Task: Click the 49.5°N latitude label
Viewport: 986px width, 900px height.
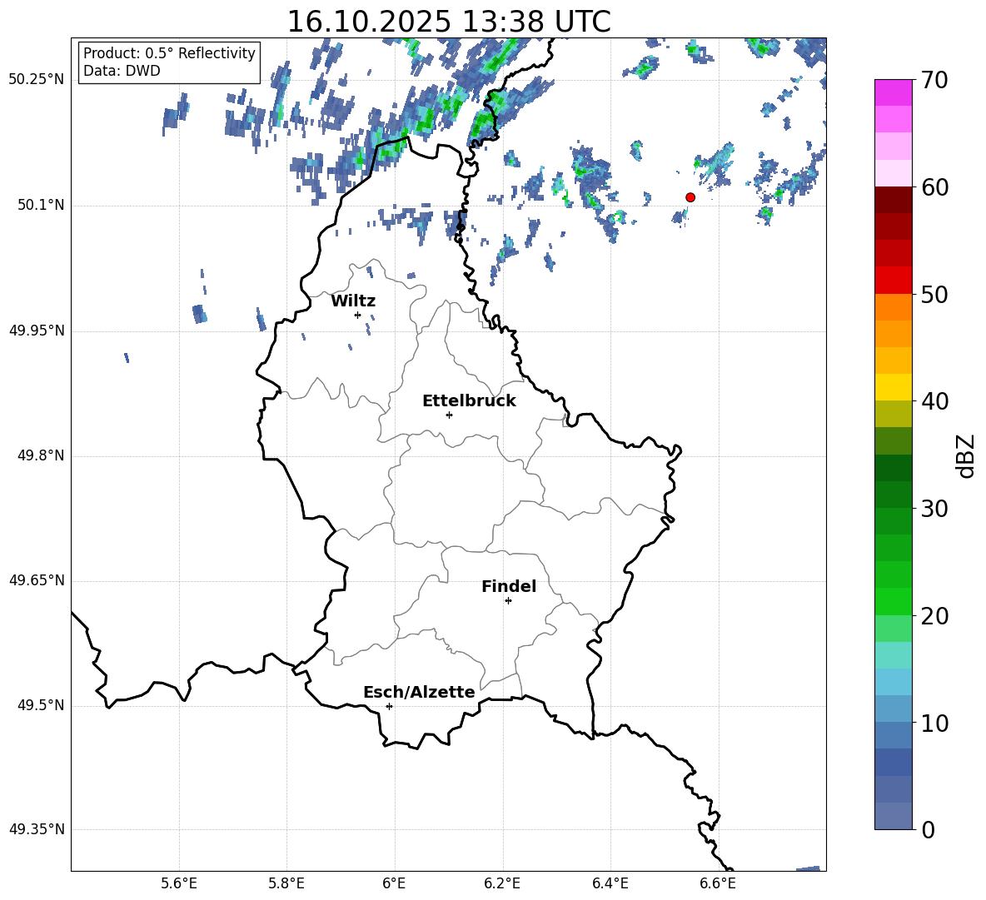Action: pyautogui.click(x=42, y=705)
